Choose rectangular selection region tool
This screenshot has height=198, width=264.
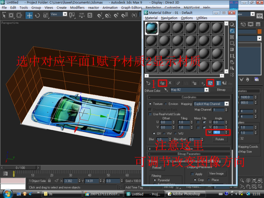click(11, 15)
